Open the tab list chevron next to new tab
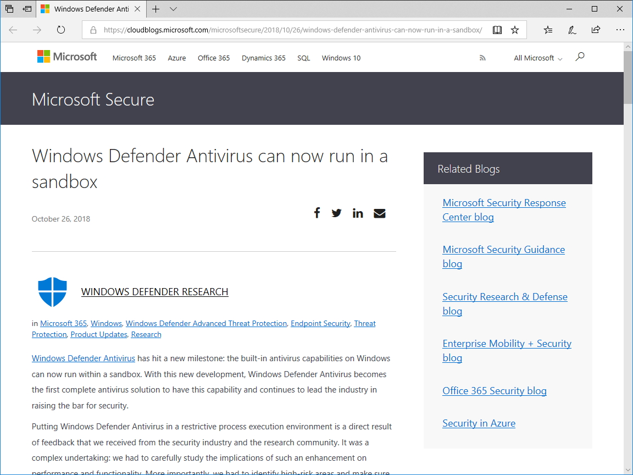 tap(173, 9)
